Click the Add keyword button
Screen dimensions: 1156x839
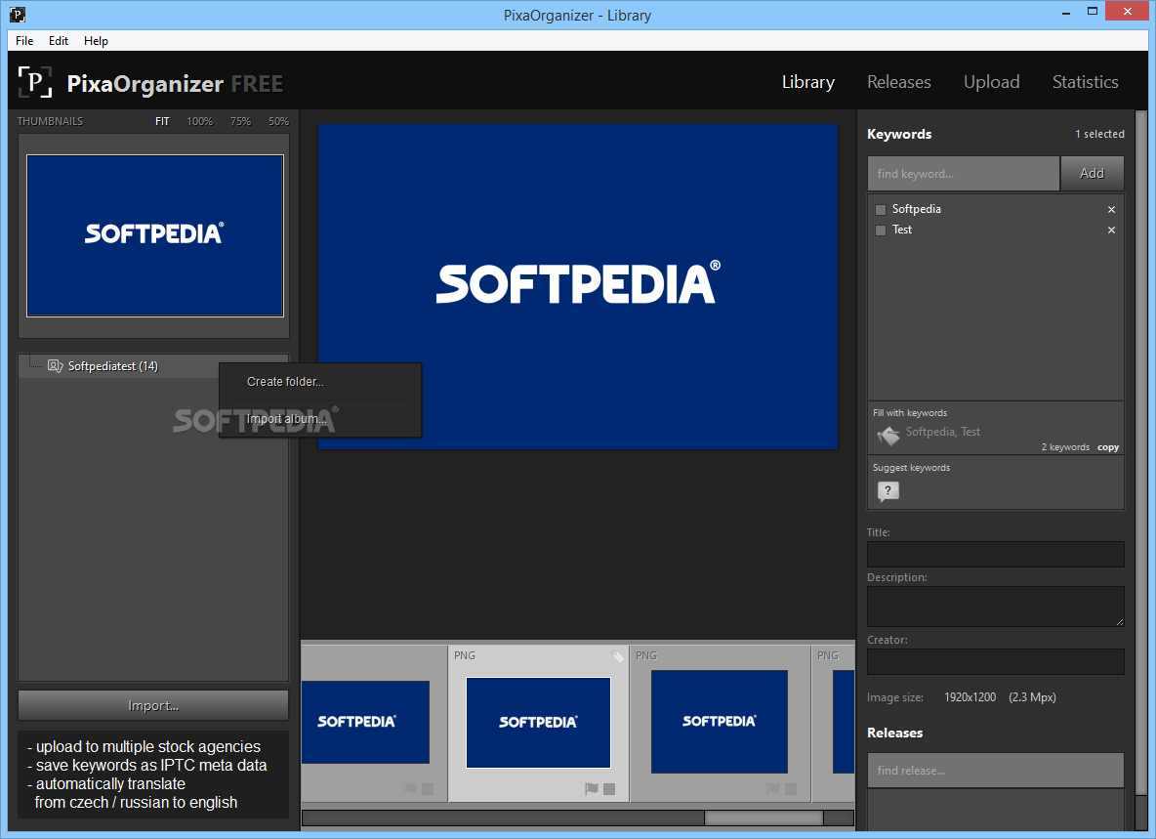1092,173
